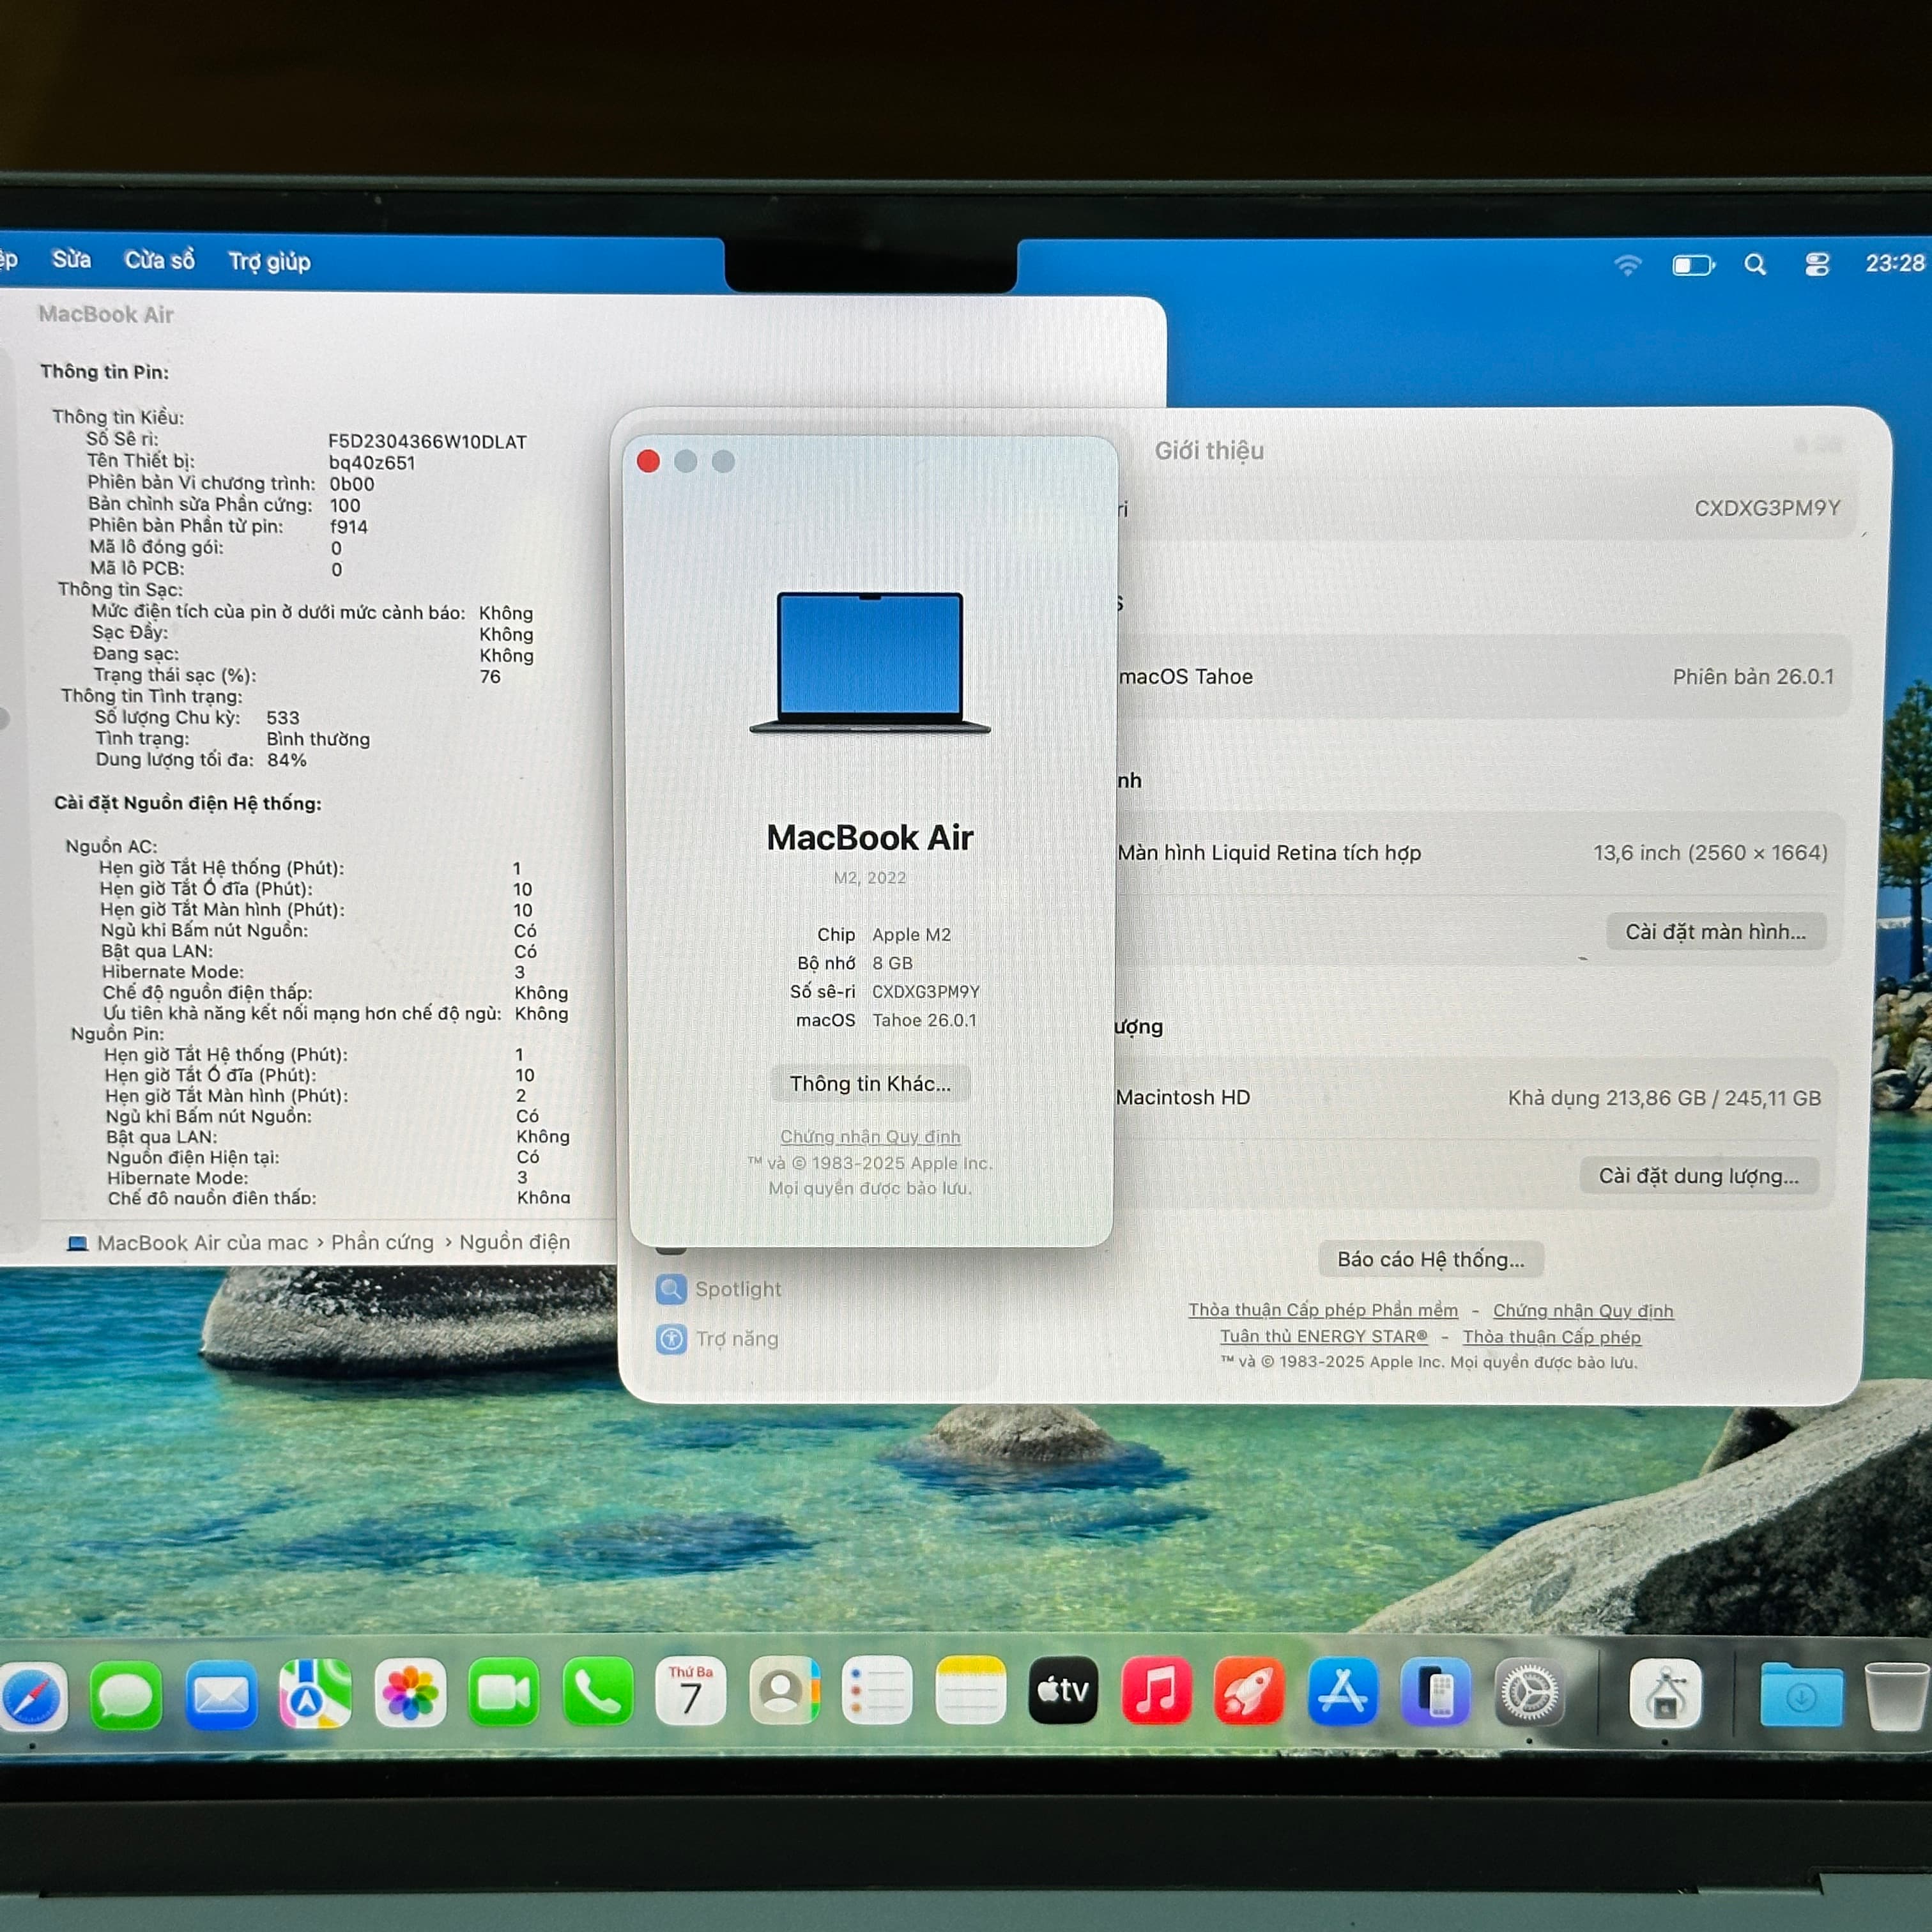Open System Information icon in Dock
This screenshot has height=1932, width=1932.
click(x=1665, y=1693)
